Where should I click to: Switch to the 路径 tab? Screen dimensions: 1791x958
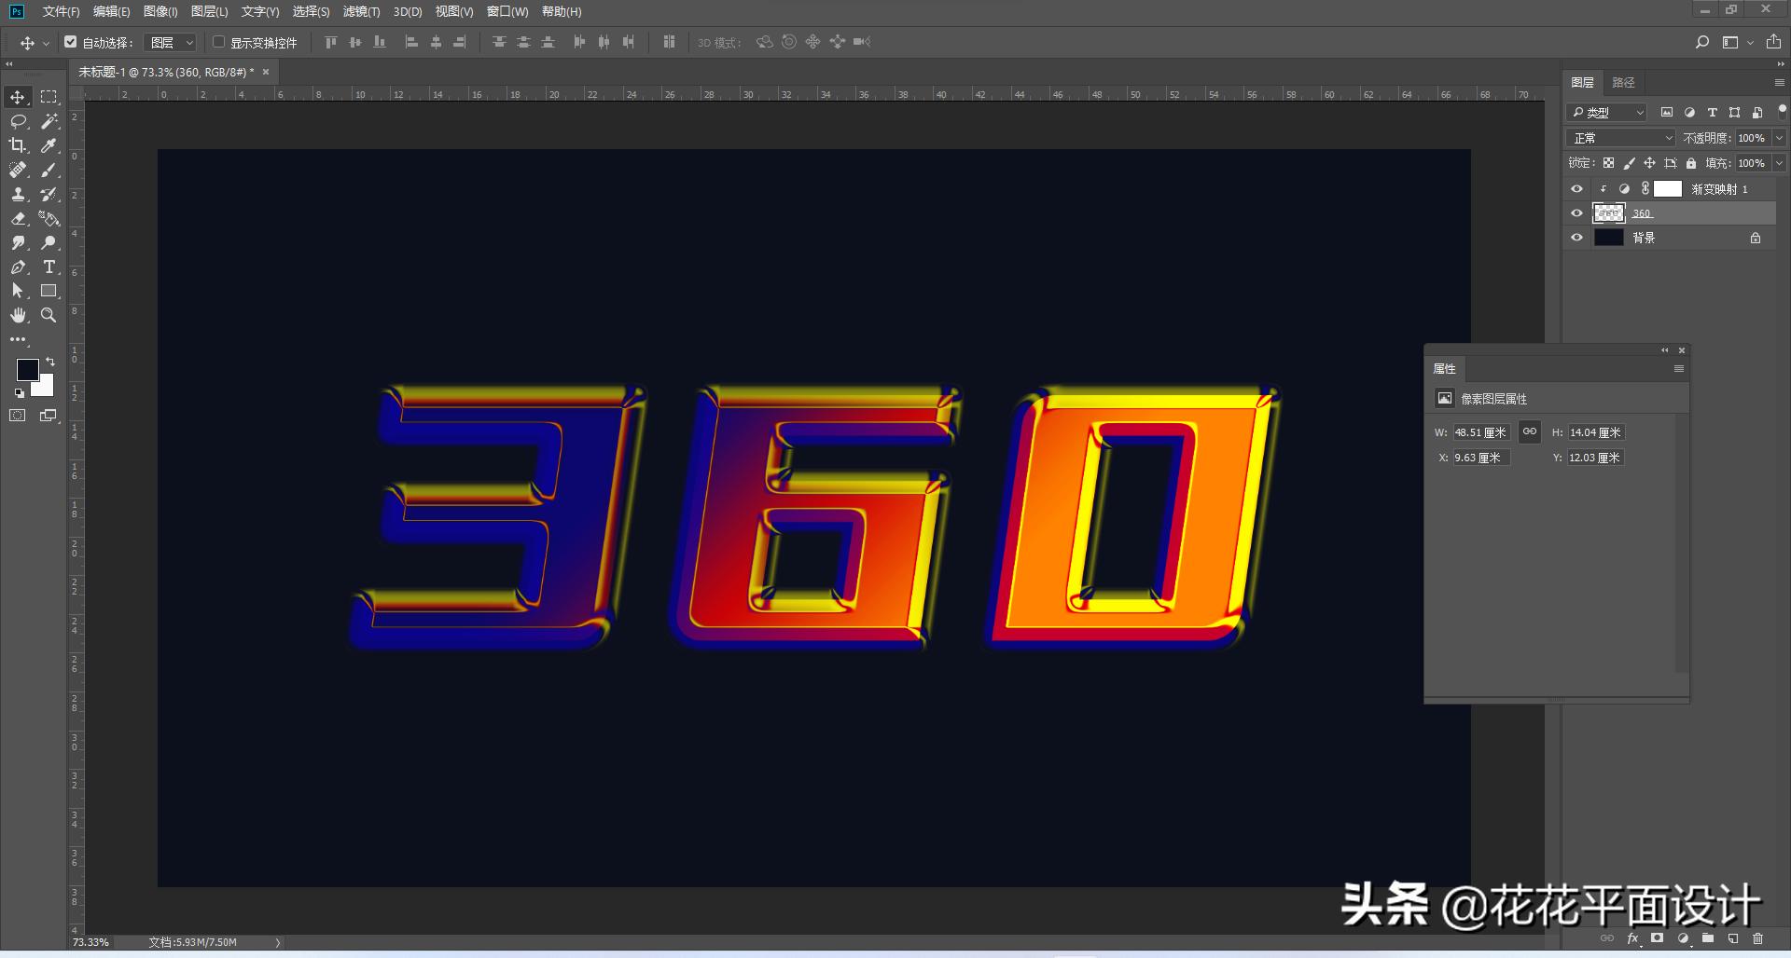[1623, 82]
